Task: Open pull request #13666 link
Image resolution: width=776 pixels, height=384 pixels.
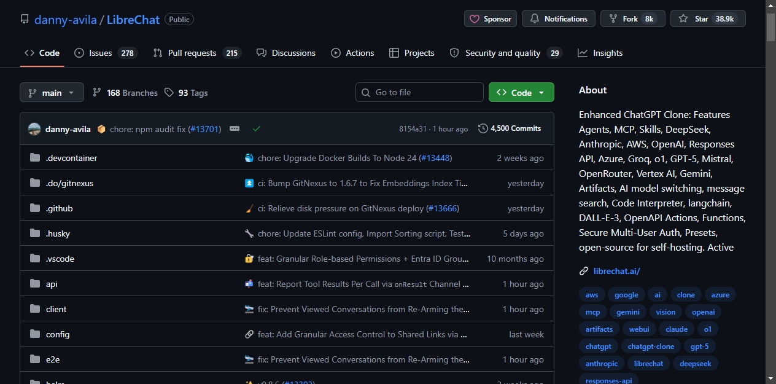Action: 442,208
